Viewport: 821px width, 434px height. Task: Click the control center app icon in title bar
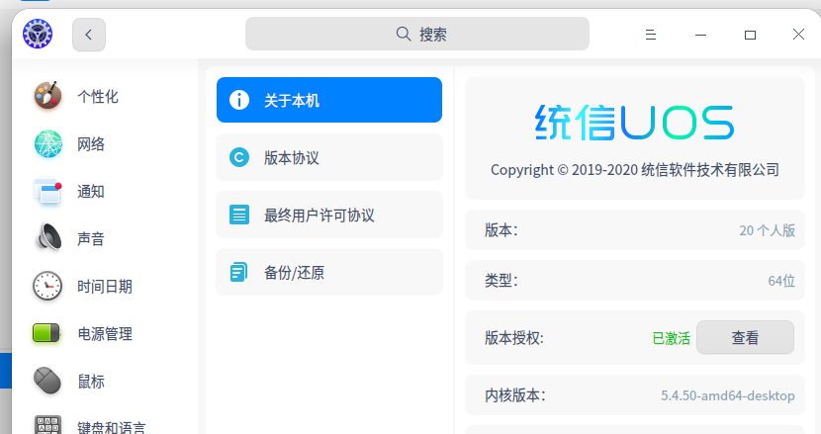coord(38,35)
